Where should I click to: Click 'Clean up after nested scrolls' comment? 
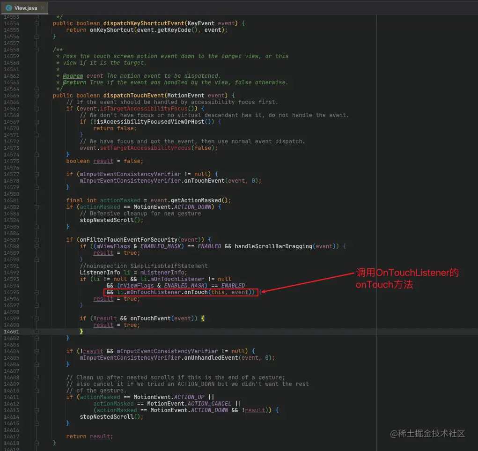176,377
